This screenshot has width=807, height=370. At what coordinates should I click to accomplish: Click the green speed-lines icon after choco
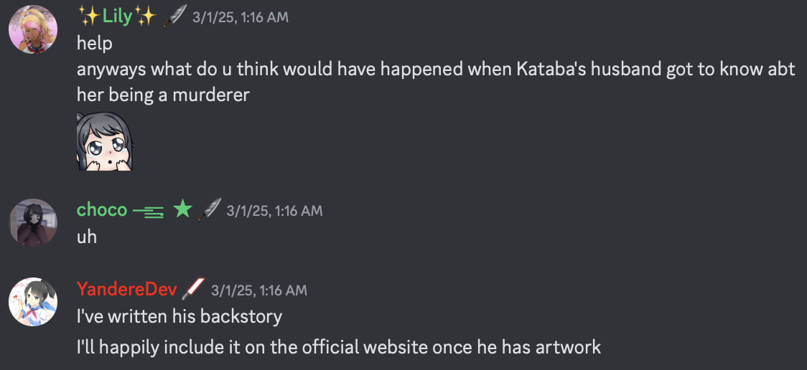[x=148, y=210]
